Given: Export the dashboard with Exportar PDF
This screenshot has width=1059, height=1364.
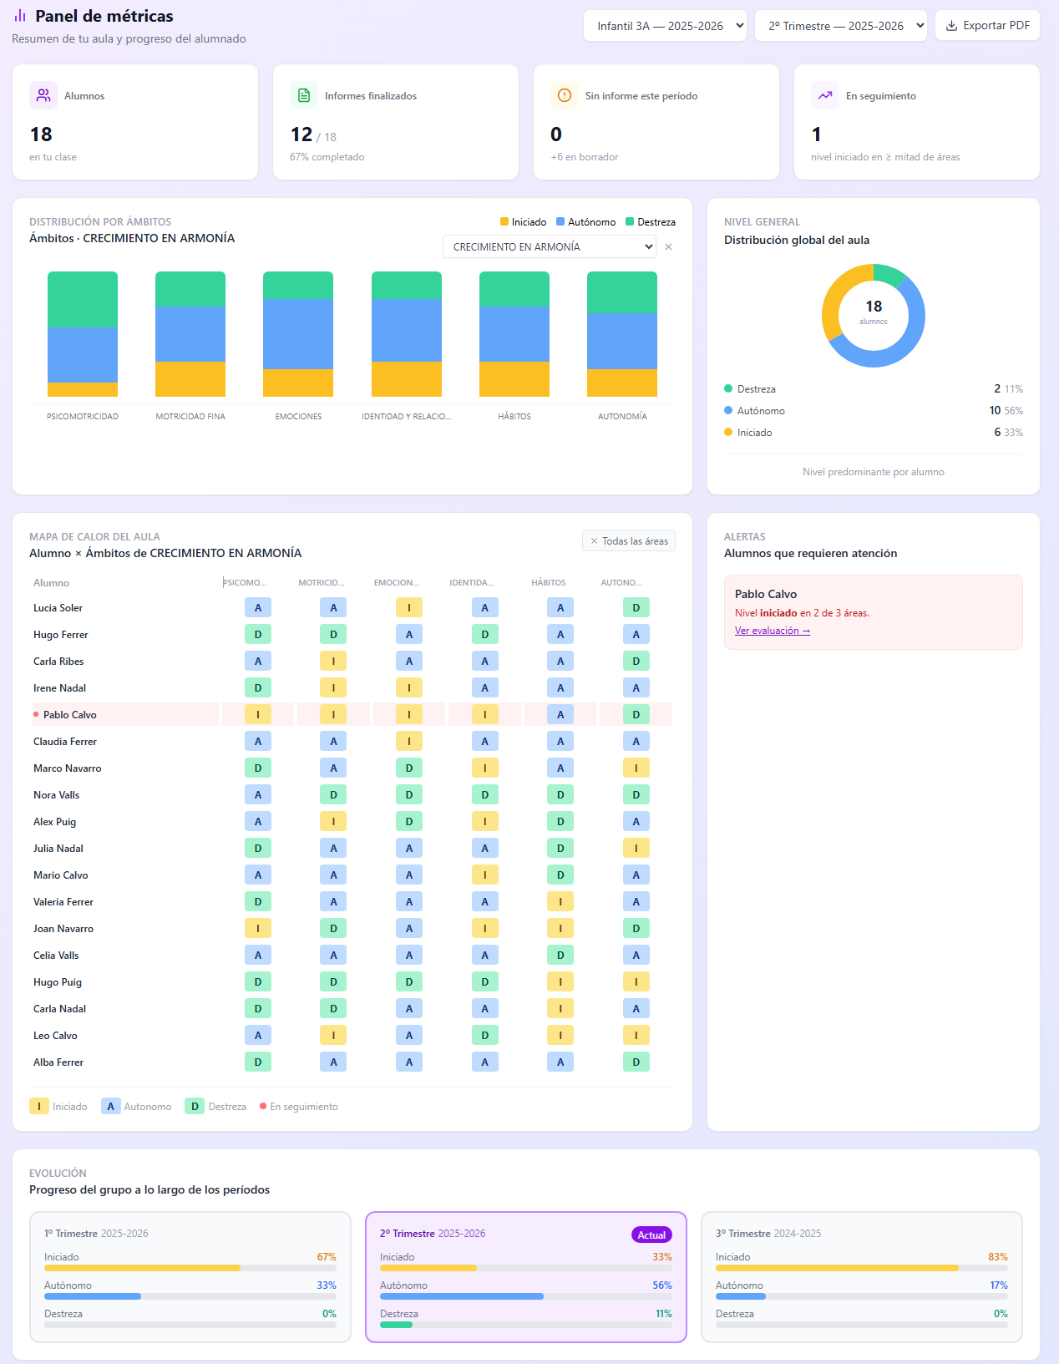Looking at the screenshot, I should (x=987, y=26).
